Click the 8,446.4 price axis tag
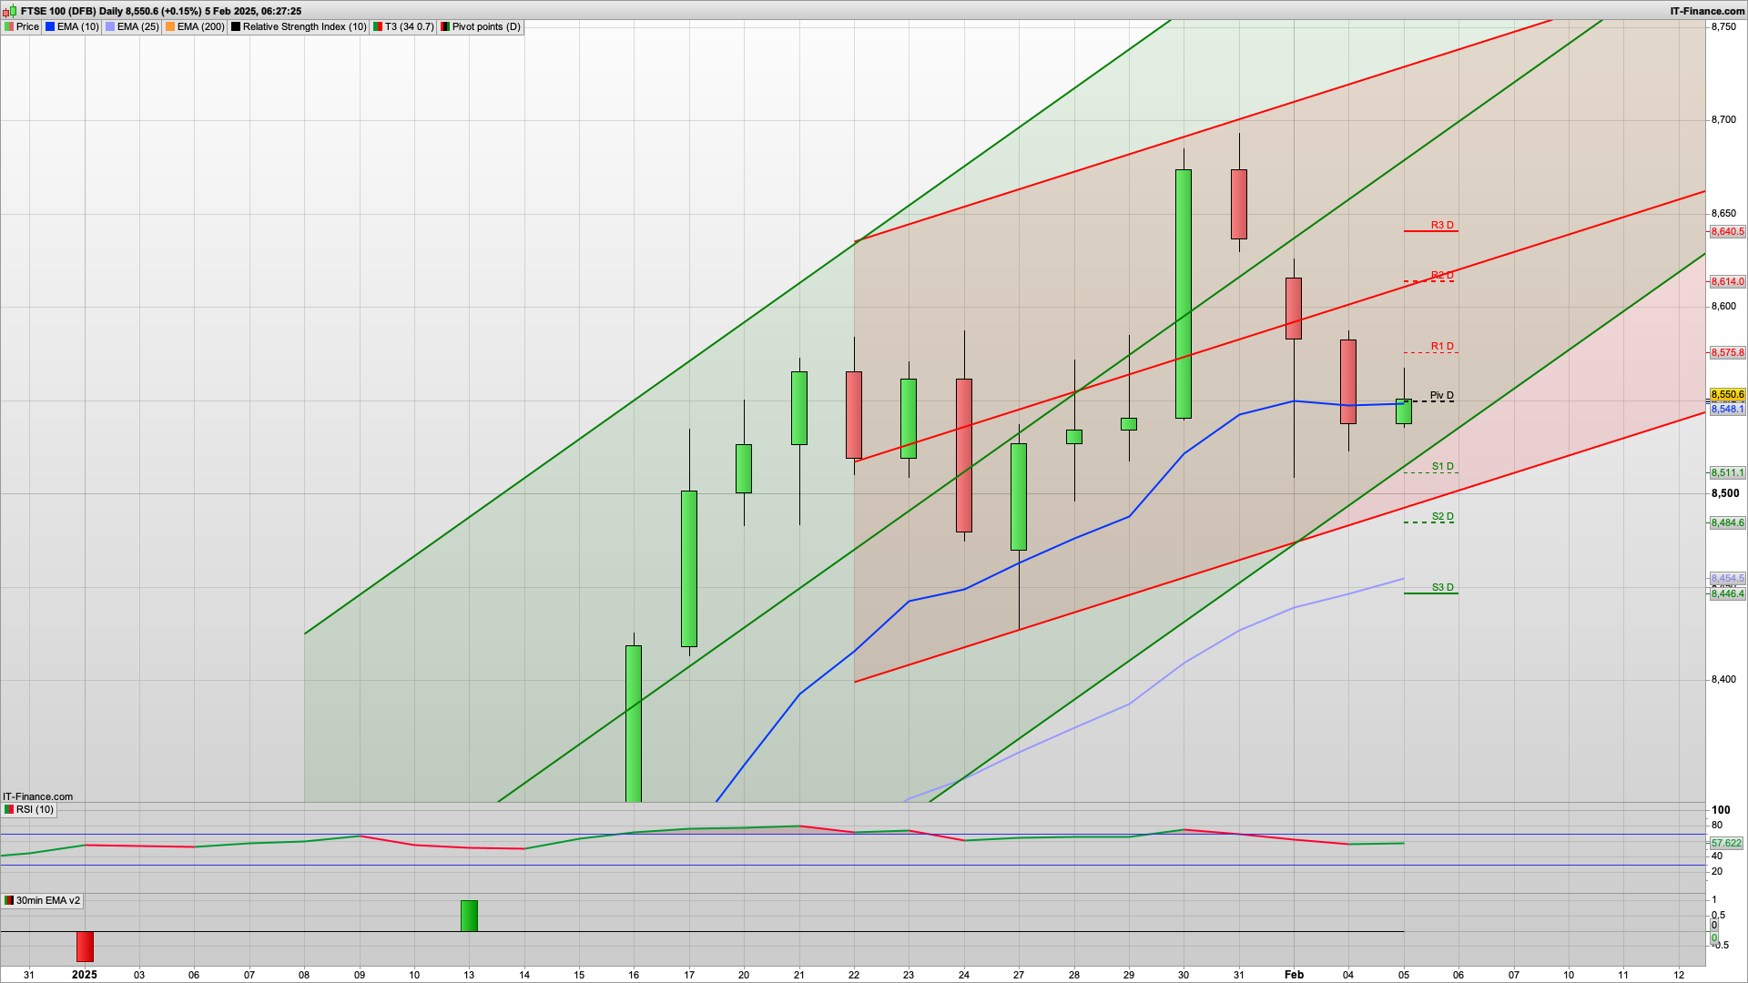Image resolution: width=1748 pixels, height=983 pixels. point(1727,594)
